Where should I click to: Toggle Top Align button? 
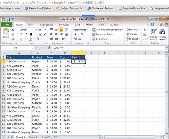[x=51, y=30]
